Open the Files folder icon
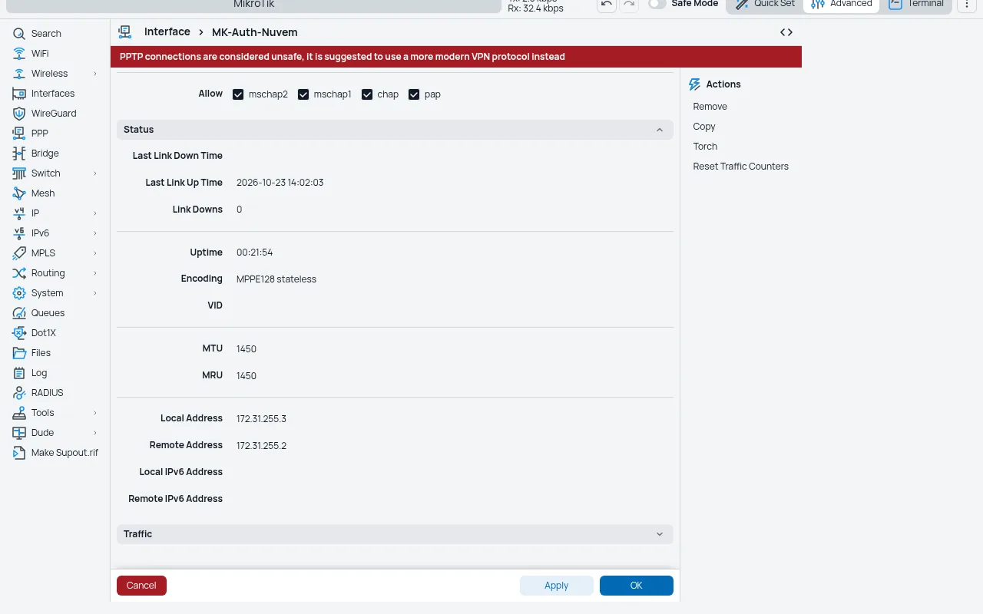This screenshot has width=983, height=614. point(19,353)
